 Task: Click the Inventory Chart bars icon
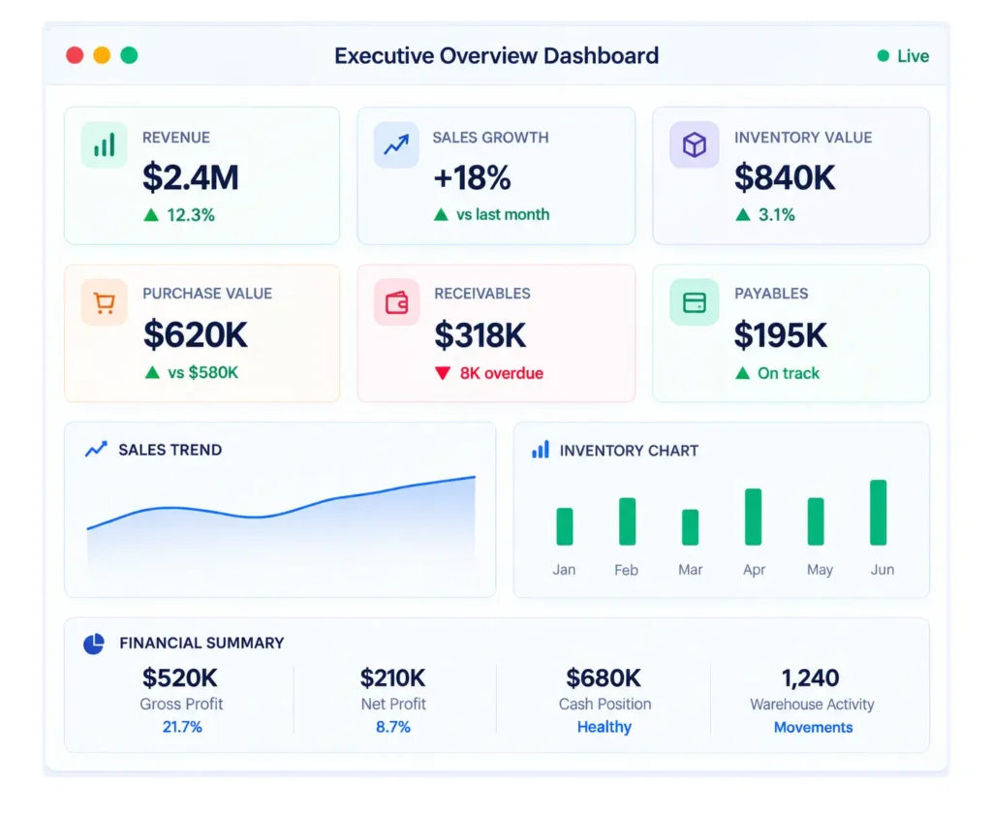coord(541,450)
